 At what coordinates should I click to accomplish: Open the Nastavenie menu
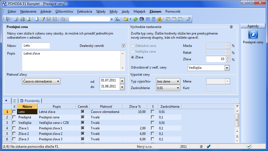(28, 12)
